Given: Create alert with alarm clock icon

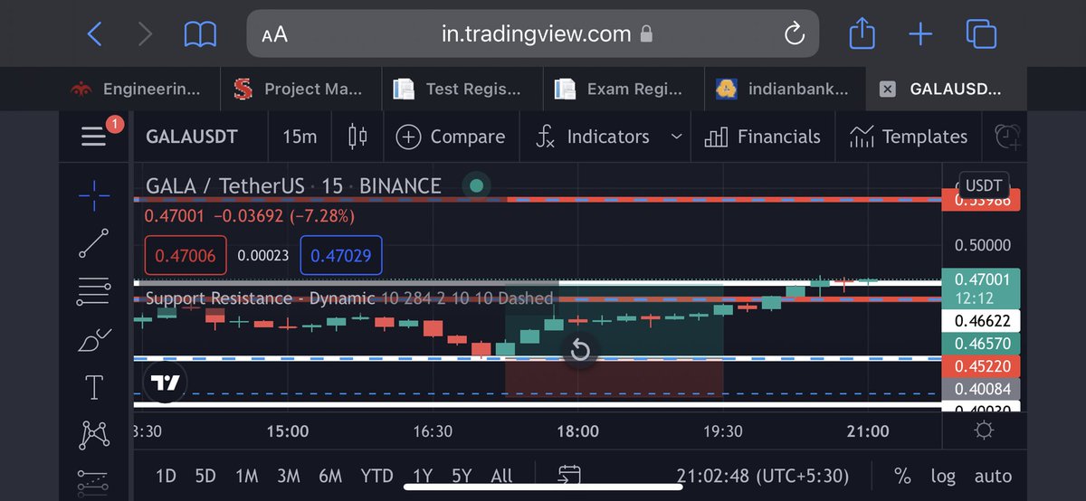Looking at the screenshot, I should click(1007, 137).
